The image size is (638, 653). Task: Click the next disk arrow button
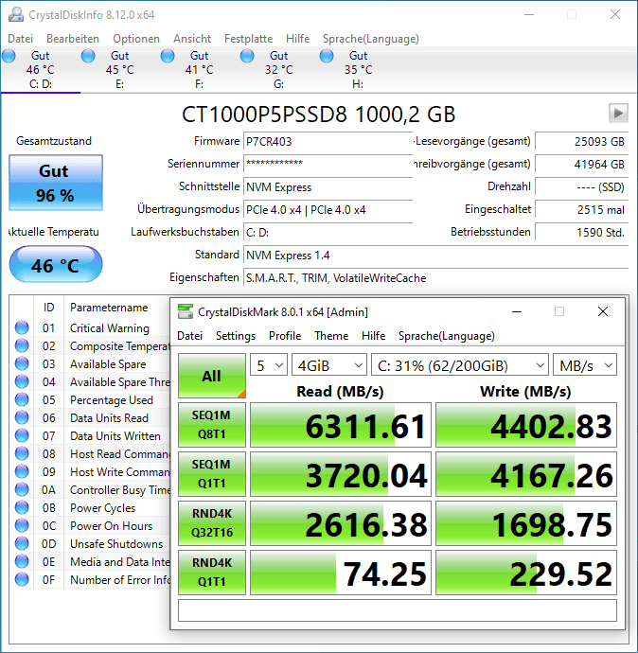click(618, 113)
